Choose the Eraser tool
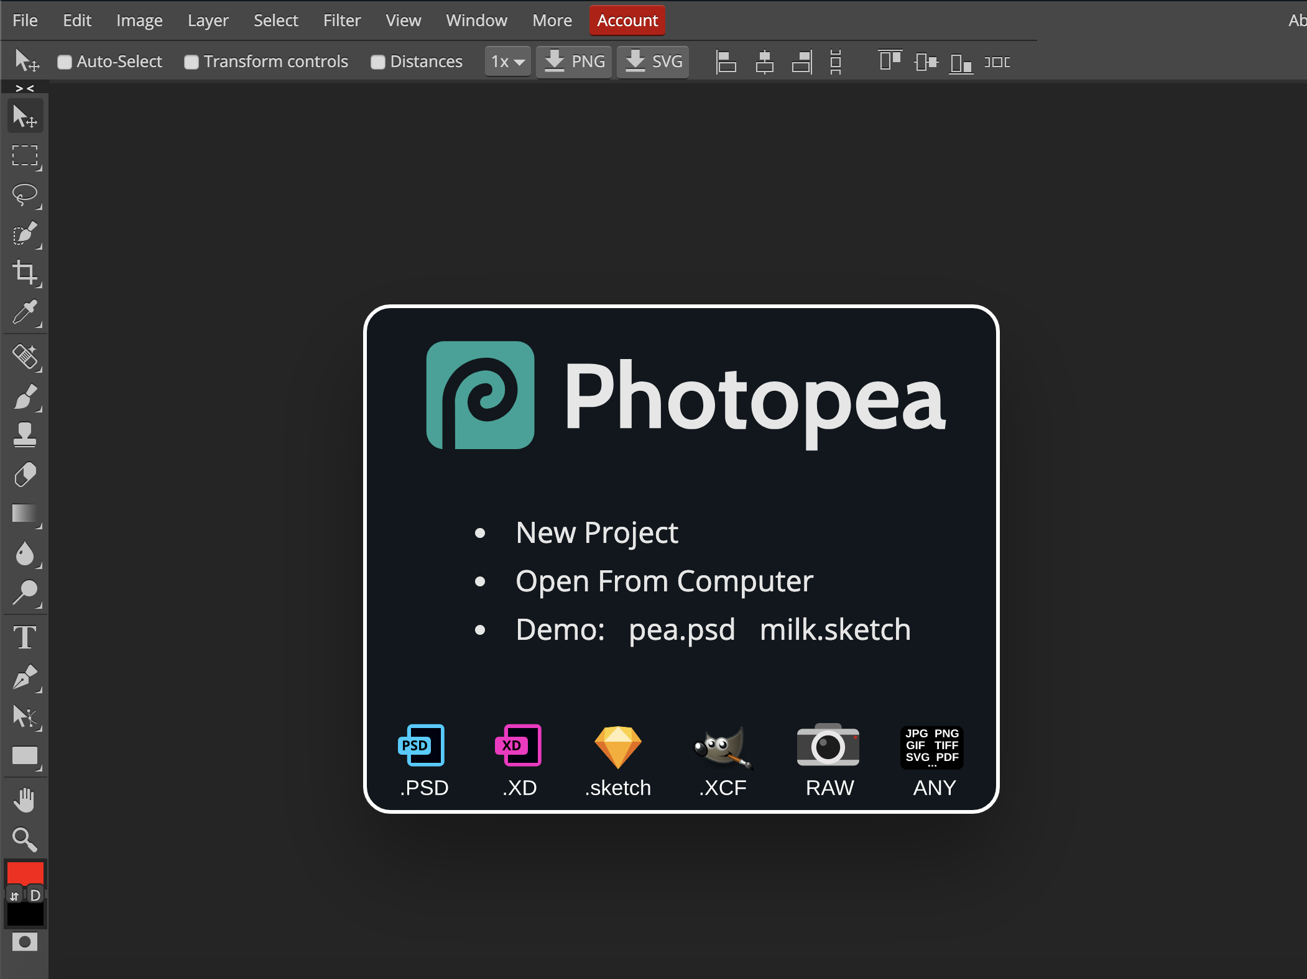Viewport: 1307px width, 979px height. pos(25,475)
